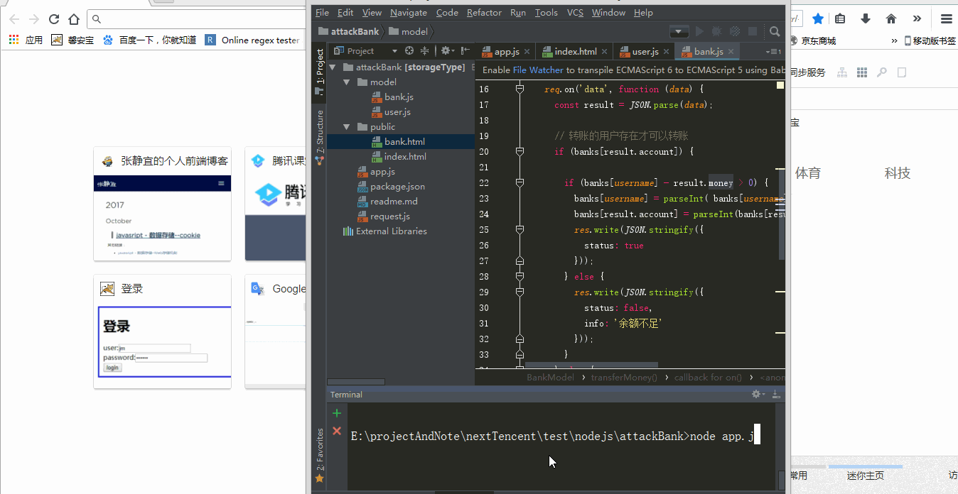Switch to the index.html editor tab

pyautogui.click(x=574, y=52)
